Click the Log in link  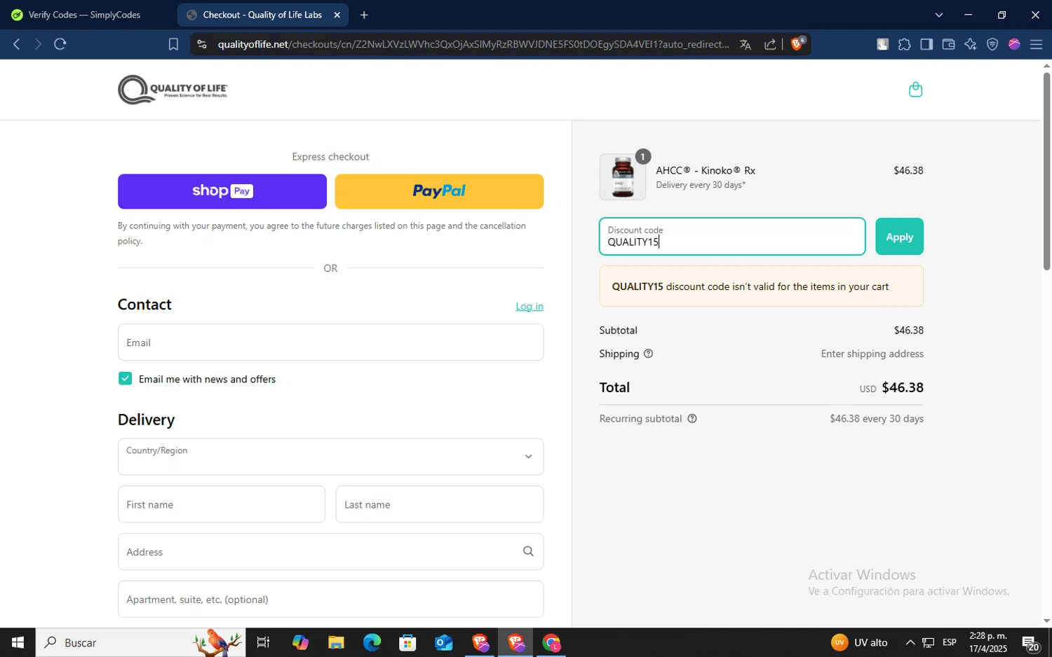click(x=530, y=306)
